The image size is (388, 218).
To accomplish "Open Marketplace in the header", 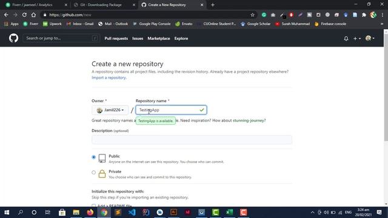I will click(x=159, y=38).
